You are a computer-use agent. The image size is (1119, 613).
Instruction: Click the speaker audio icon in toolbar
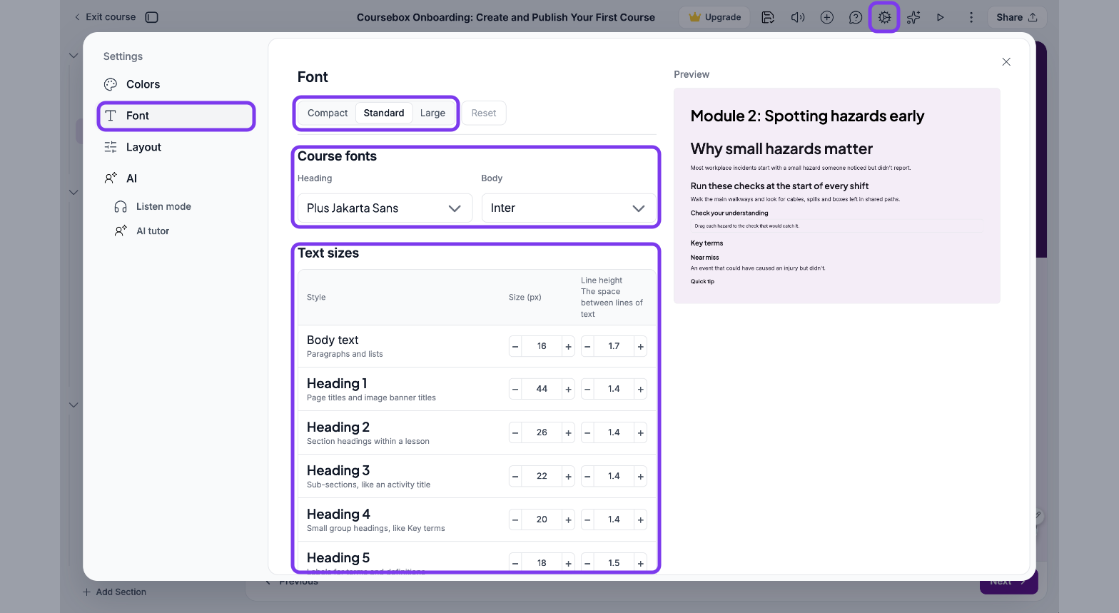pyautogui.click(x=798, y=17)
